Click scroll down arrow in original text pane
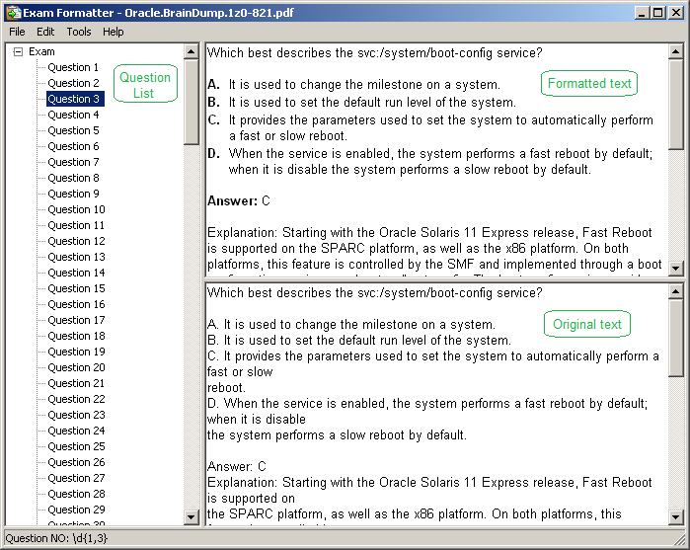 coord(675,517)
